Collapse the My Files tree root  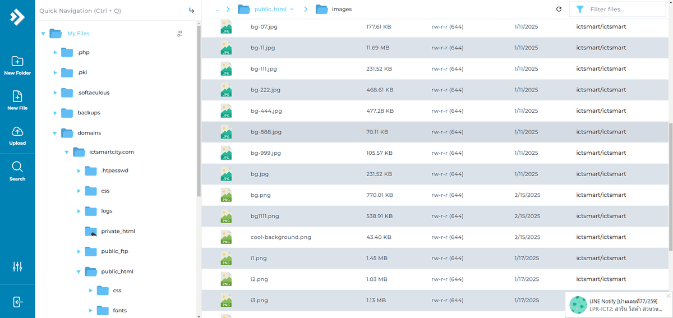pyautogui.click(x=43, y=34)
